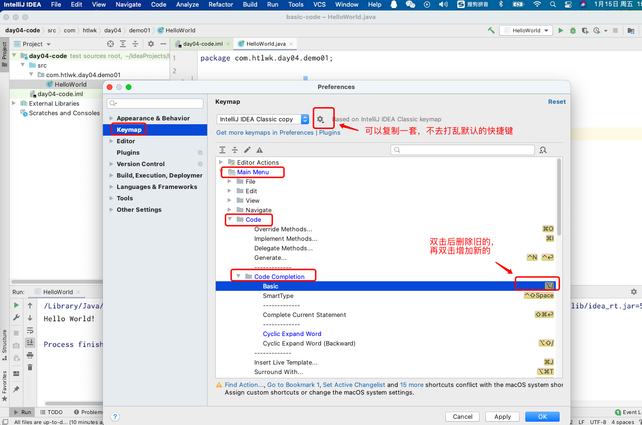This screenshot has width=642, height=425.
Task: Open the VCS menu in menu bar
Action: (x=320, y=4)
